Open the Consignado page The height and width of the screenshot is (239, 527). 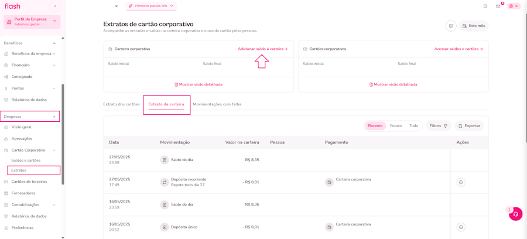click(x=22, y=77)
